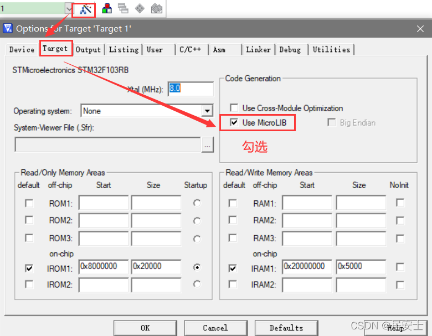Image resolution: width=432 pixels, height=336 pixels.
Task: Switch to the C/C++ tab
Action: [x=191, y=50]
